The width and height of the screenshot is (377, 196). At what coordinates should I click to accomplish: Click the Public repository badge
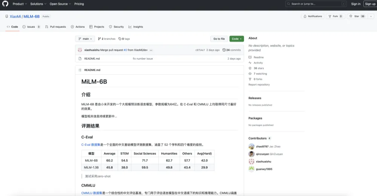[46, 17]
